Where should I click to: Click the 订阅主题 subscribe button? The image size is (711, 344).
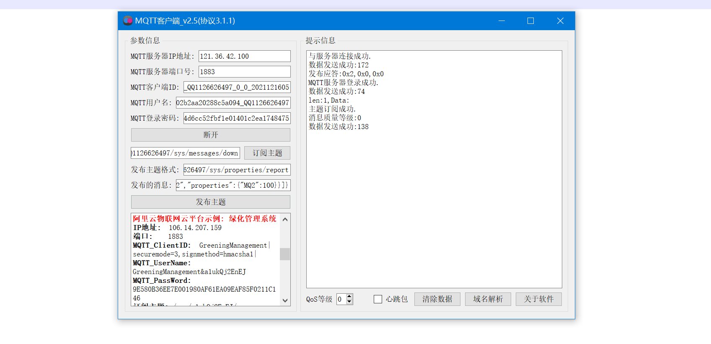[x=267, y=153]
